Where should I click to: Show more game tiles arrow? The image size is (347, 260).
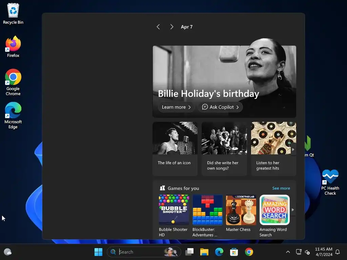(293, 210)
